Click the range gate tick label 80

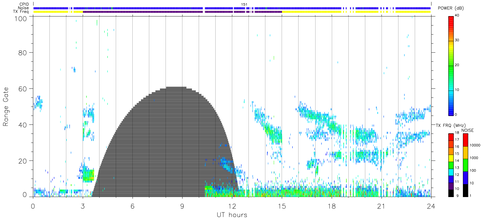22,53
